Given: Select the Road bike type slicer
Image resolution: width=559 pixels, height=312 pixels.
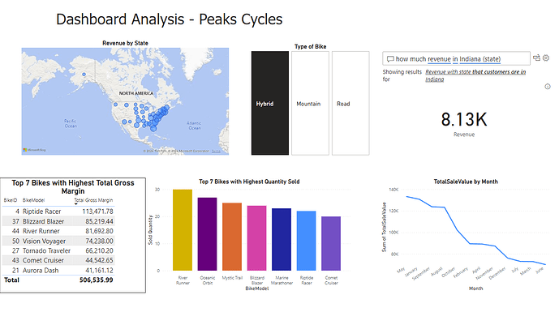Looking at the screenshot, I should (350, 103).
